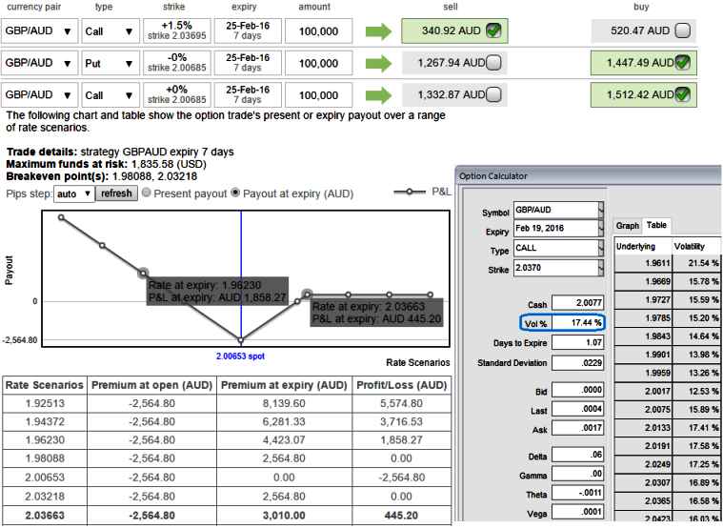The image size is (723, 529).
Task: Click green arrow in the Put row
Action: 378,63
